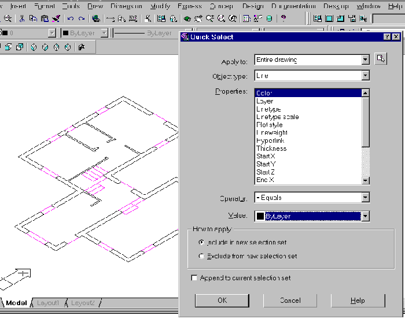Click the Paste clipboard icon
The width and height of the screenshot is (405, 319).
coord(45,18)
